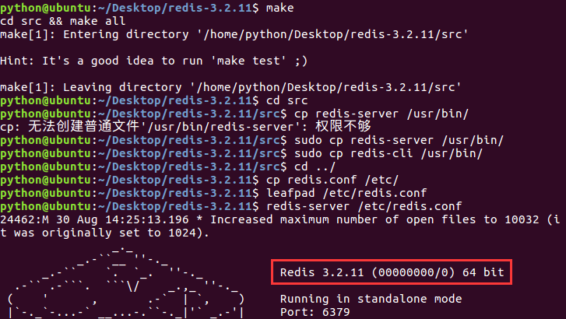Click 'redis-server /etc/redis.conf' command
This screenshot has height=319, width=566.
click(x=364, y=206)
